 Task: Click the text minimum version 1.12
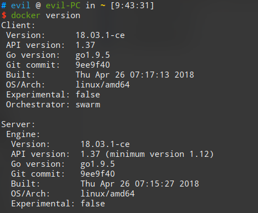pyautogui.click(x=160, y=154)
